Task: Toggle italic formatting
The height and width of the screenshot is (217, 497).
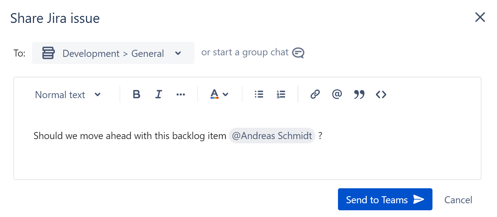Action: pyautogui.click(x=158, y=94)
